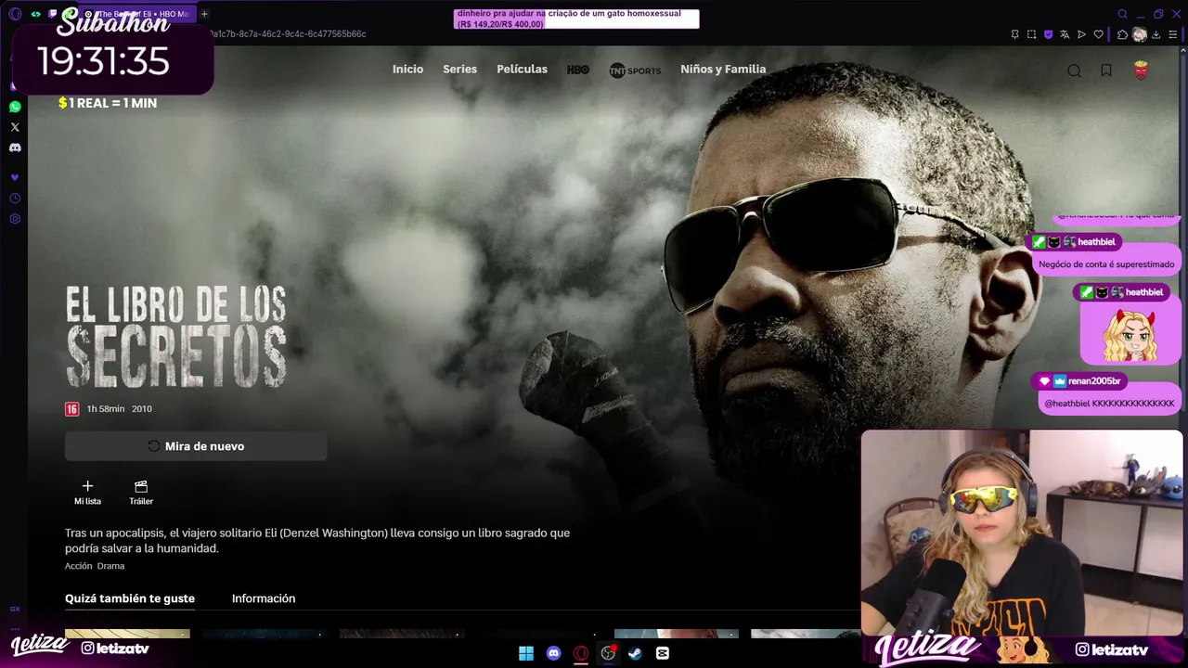The height and width of the screenshot is (668, 1188).
Task: Open Steam from the taskbar
Action: point(635,653)
